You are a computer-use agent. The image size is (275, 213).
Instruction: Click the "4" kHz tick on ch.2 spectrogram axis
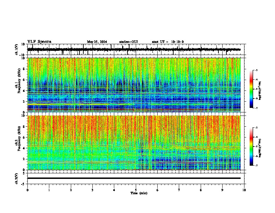point(24,148)
